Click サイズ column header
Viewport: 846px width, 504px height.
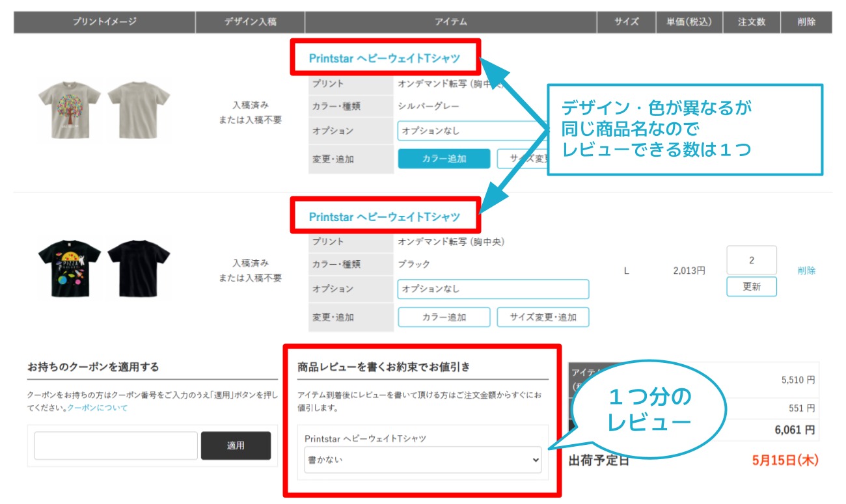(x=627, y=22)
